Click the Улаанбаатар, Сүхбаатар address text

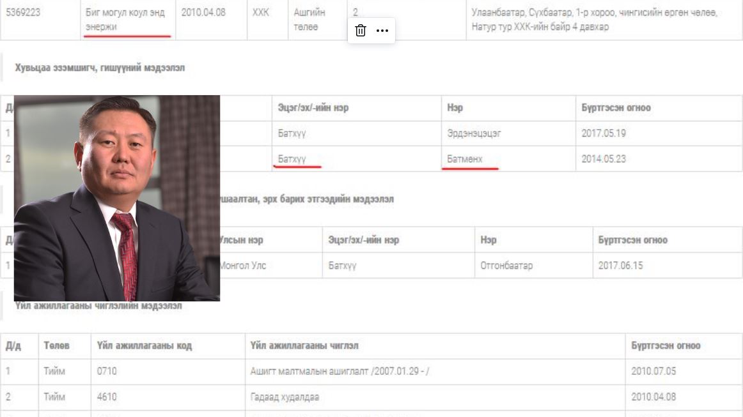(593, 19)
